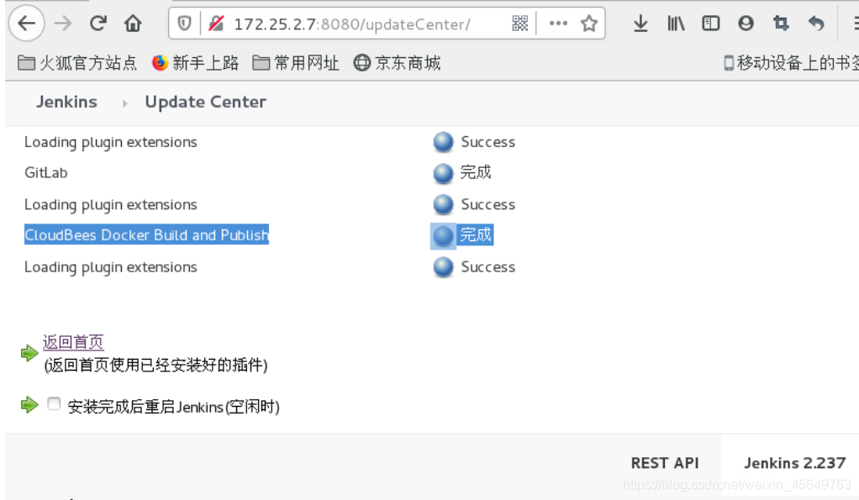This screenshot has height=500, width=859.
Task: Click the 返回首页 link
Action: coord(74,342)
